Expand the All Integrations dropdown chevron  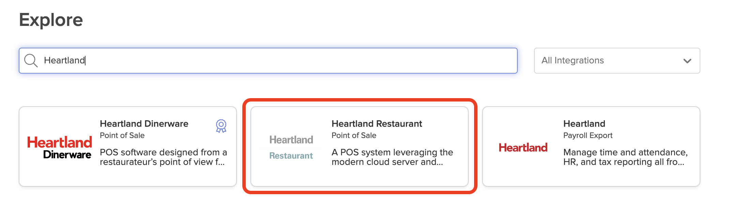coord(687,61)
